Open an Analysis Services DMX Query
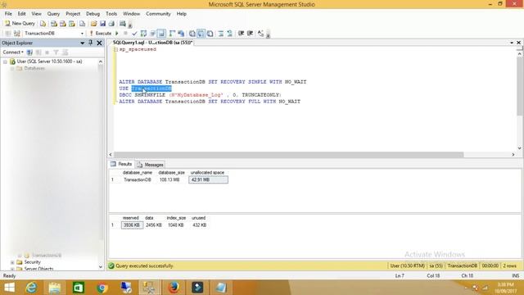 tap(63, 24)
